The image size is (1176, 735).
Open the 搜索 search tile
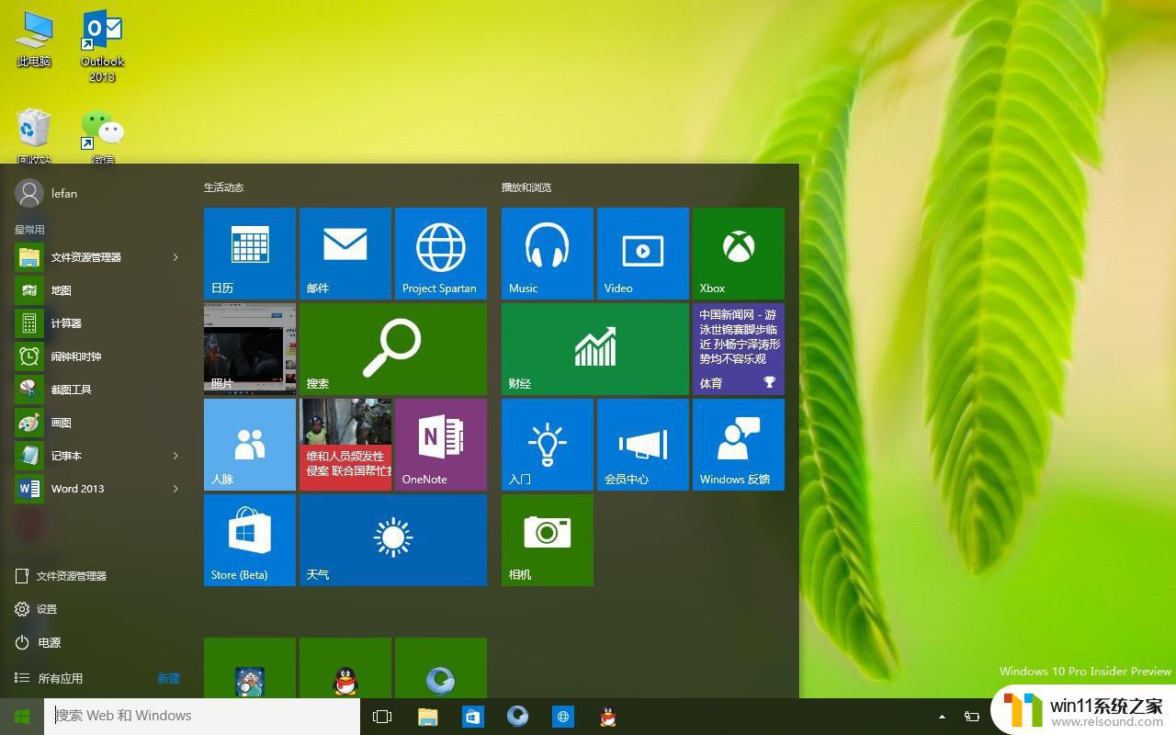[393, 349]
